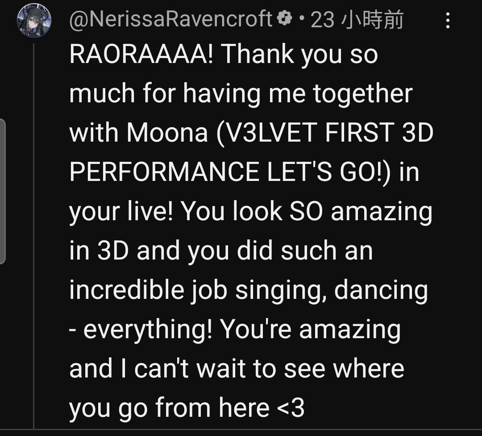Click the 'much for having me together' line

pos(241,94)
